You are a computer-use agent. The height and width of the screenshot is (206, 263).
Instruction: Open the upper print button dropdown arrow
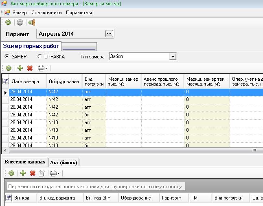46,69
